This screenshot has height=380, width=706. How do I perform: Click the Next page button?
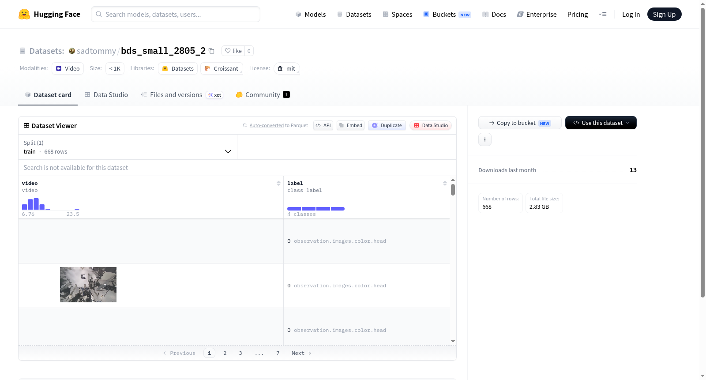point(301,353)
